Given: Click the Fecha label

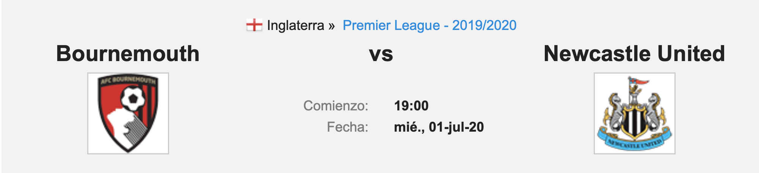Looking at the screenshot, I should pos(348,127).
